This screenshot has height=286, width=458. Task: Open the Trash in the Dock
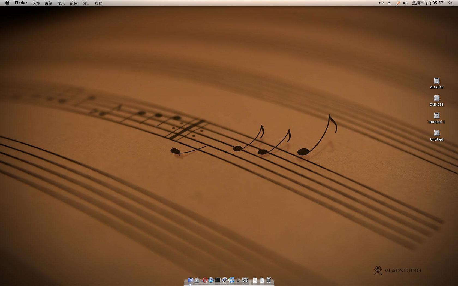[x=269, y=280]
